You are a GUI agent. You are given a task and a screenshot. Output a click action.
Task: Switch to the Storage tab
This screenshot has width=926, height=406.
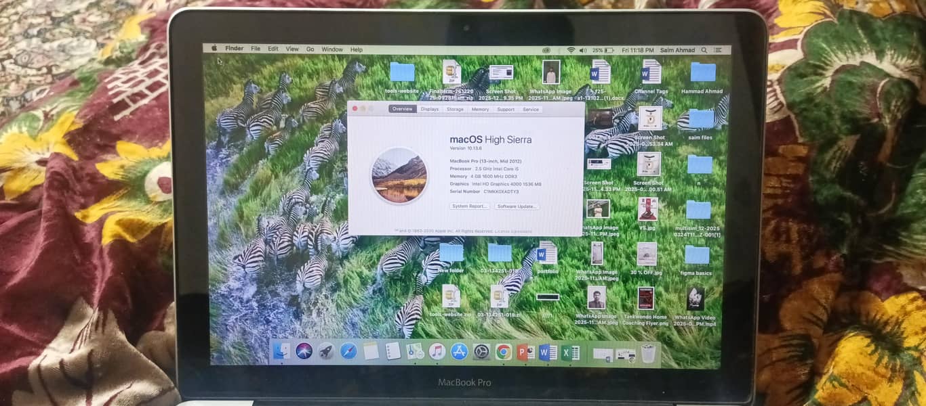pos(455,109)
